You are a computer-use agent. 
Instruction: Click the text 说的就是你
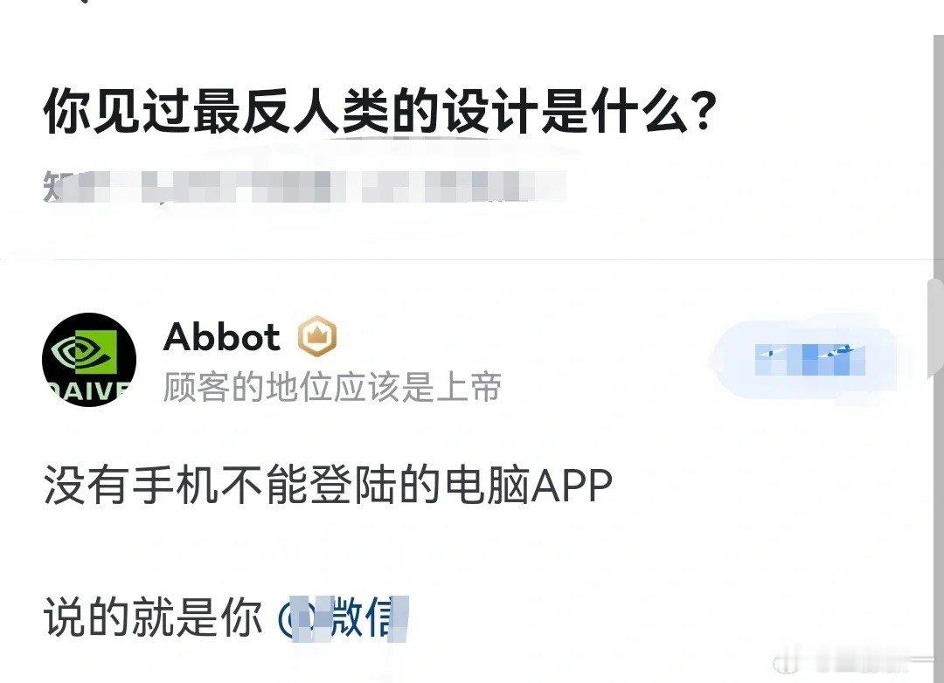coord(153,617)
